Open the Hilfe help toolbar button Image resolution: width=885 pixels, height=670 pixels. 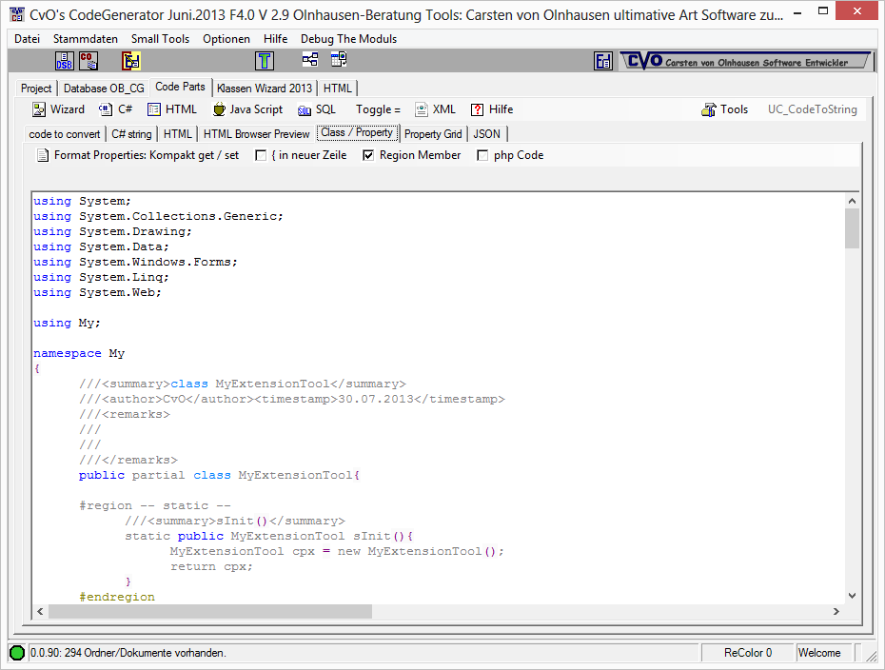pyautogui.click(x=492, y=109)
